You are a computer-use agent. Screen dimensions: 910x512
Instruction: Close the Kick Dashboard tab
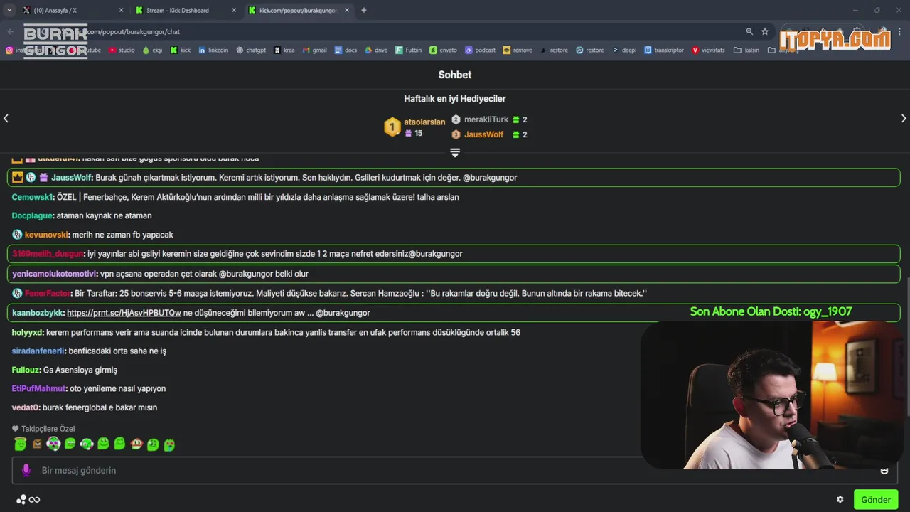tap(234, 11)
